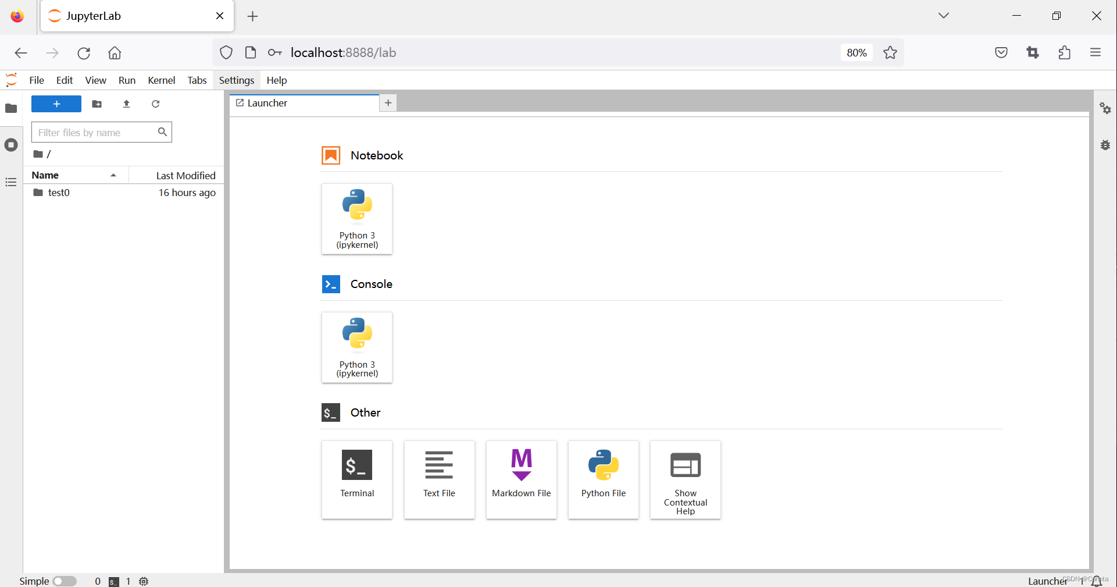Image resolution: width=1117 pixels, height=587 pixels.
Task: Expand the Firefox tab list dropdown
Action: pos(943,16)
